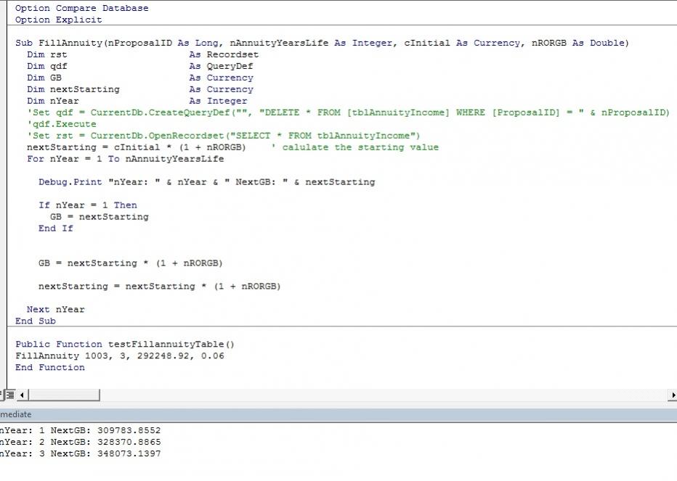Click the 'Dim qdf' declaration
Screen dimensions: 677x481
[47, 67]
